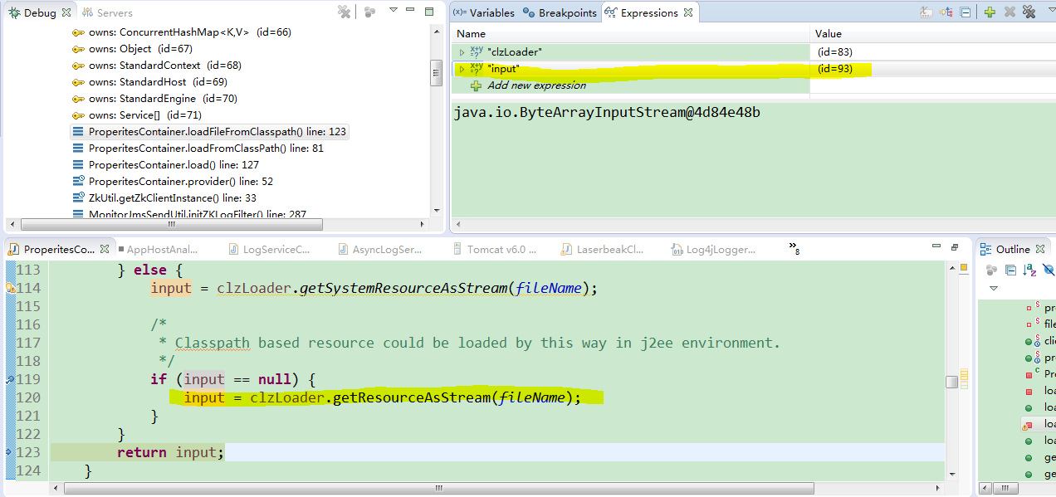Click instruction pointer marker on line 123
The height and width of the screenshot is (497, 1056).
pyautogui.click(x=10, y=452)
